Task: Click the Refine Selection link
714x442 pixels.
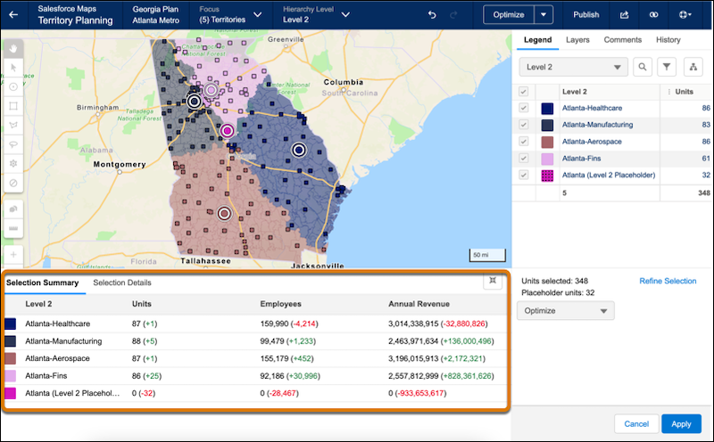Action: [x=668, y=281]
